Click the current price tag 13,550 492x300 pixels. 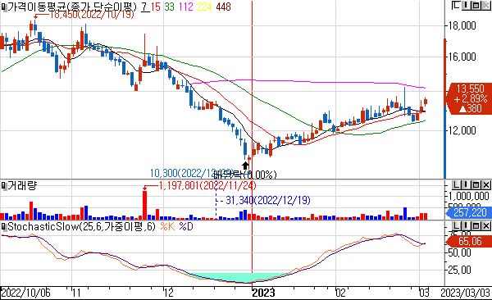click(470, 89)
